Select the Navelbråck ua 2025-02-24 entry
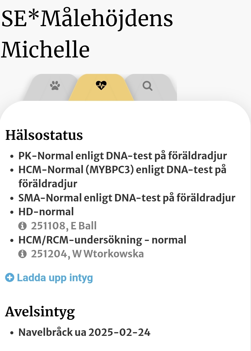Viewport: 251px width, 351px height. click(x=84, y=332)
